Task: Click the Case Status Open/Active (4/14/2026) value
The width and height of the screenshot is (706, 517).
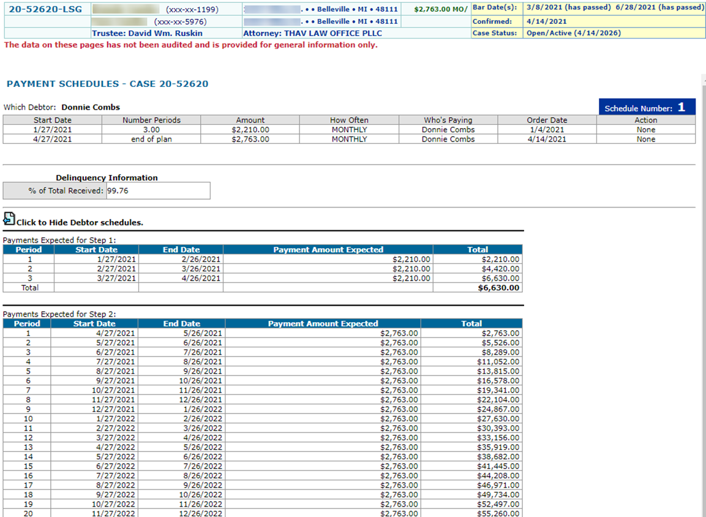Action: coord(574,33)
